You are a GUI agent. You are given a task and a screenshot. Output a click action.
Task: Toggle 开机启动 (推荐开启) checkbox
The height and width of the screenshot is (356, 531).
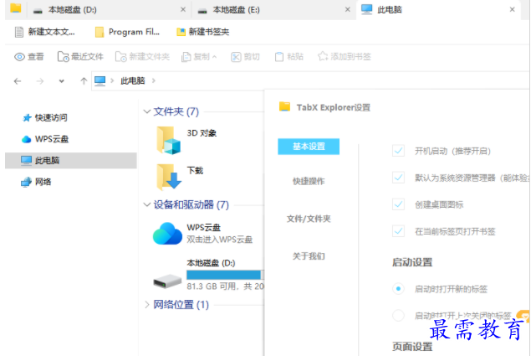[398, 150]
